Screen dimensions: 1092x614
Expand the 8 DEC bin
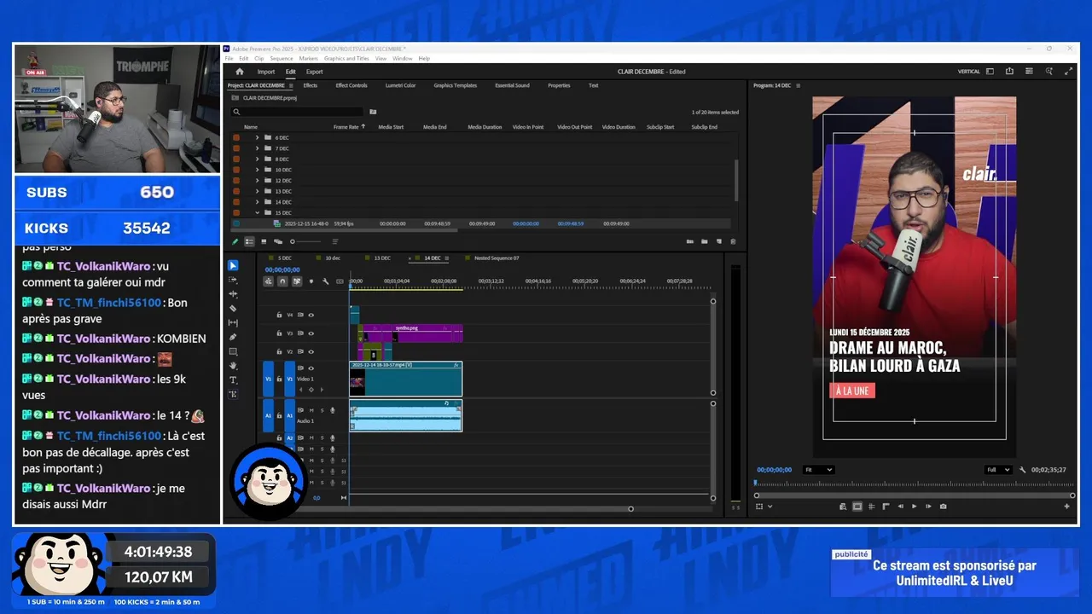257,159
